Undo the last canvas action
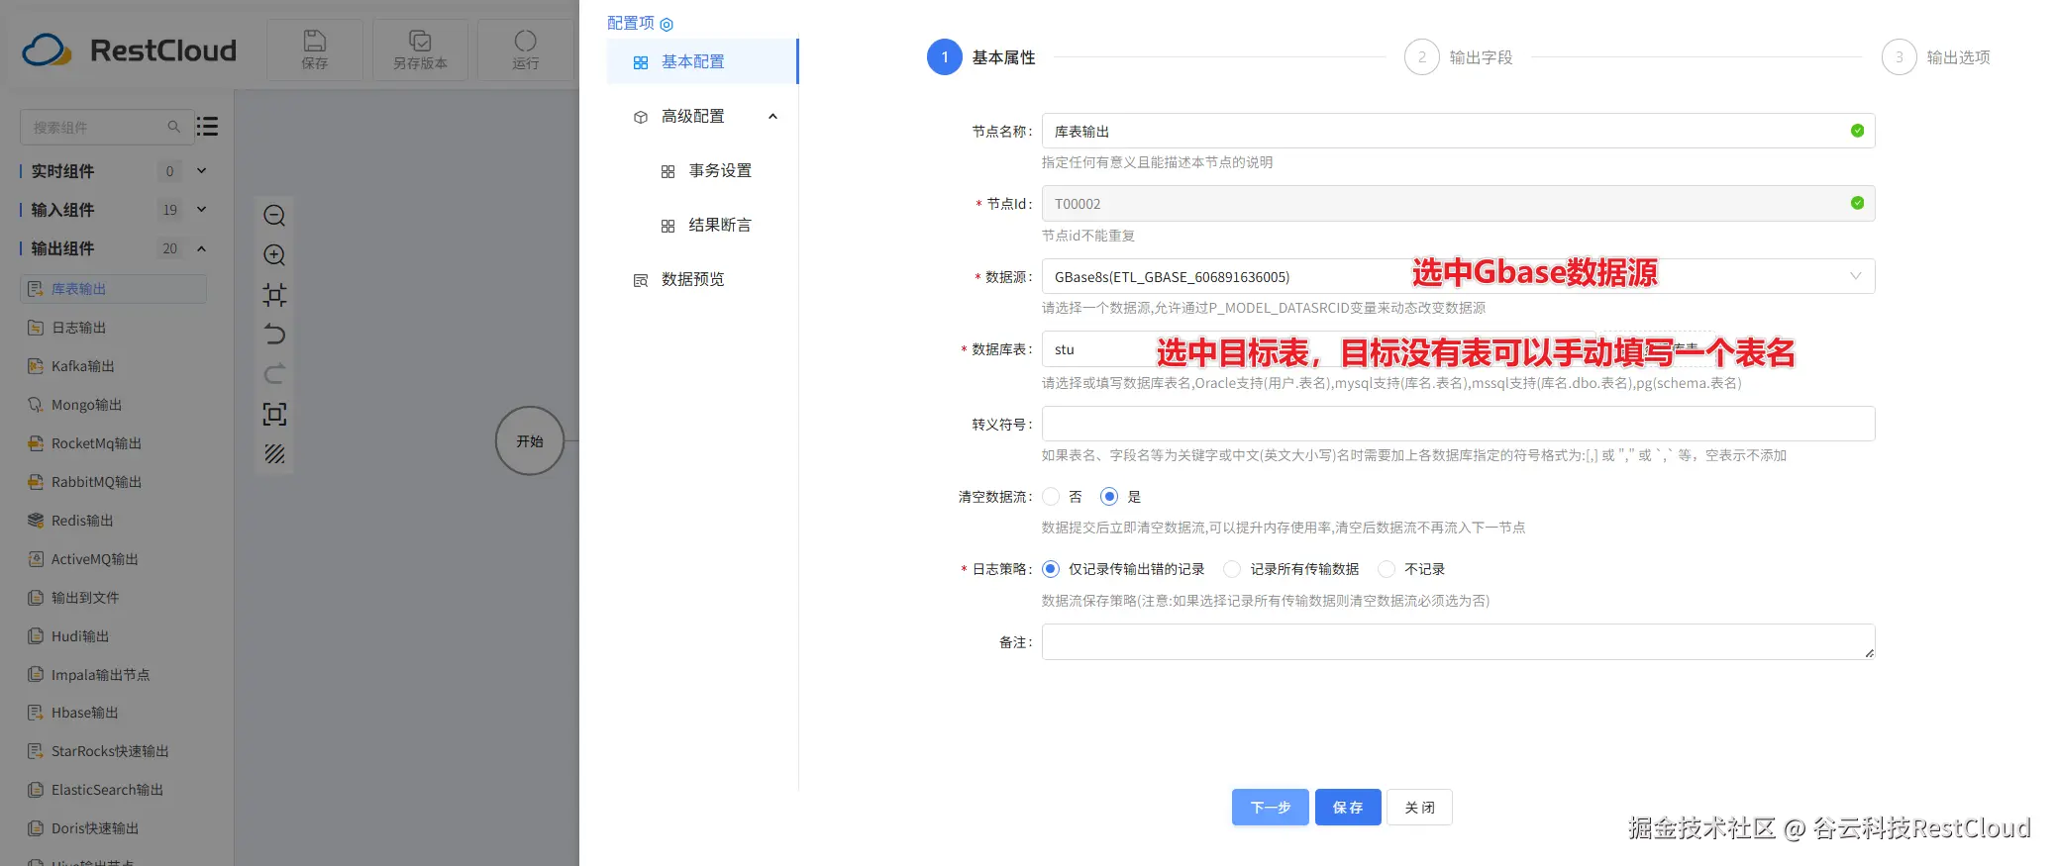Viewport: 2056px width, 866px height. point(274,335)
